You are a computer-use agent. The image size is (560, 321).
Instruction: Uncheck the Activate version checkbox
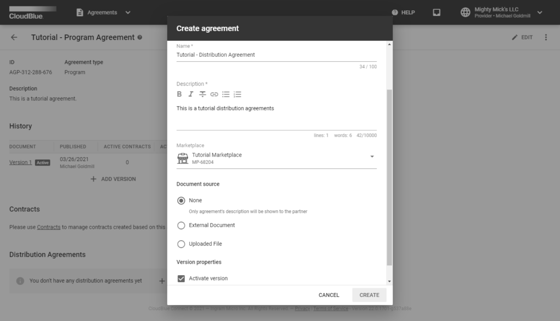click(180, 278)
